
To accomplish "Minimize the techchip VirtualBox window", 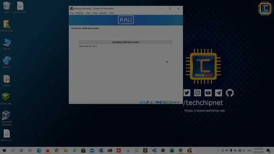I will pos(162,9).
